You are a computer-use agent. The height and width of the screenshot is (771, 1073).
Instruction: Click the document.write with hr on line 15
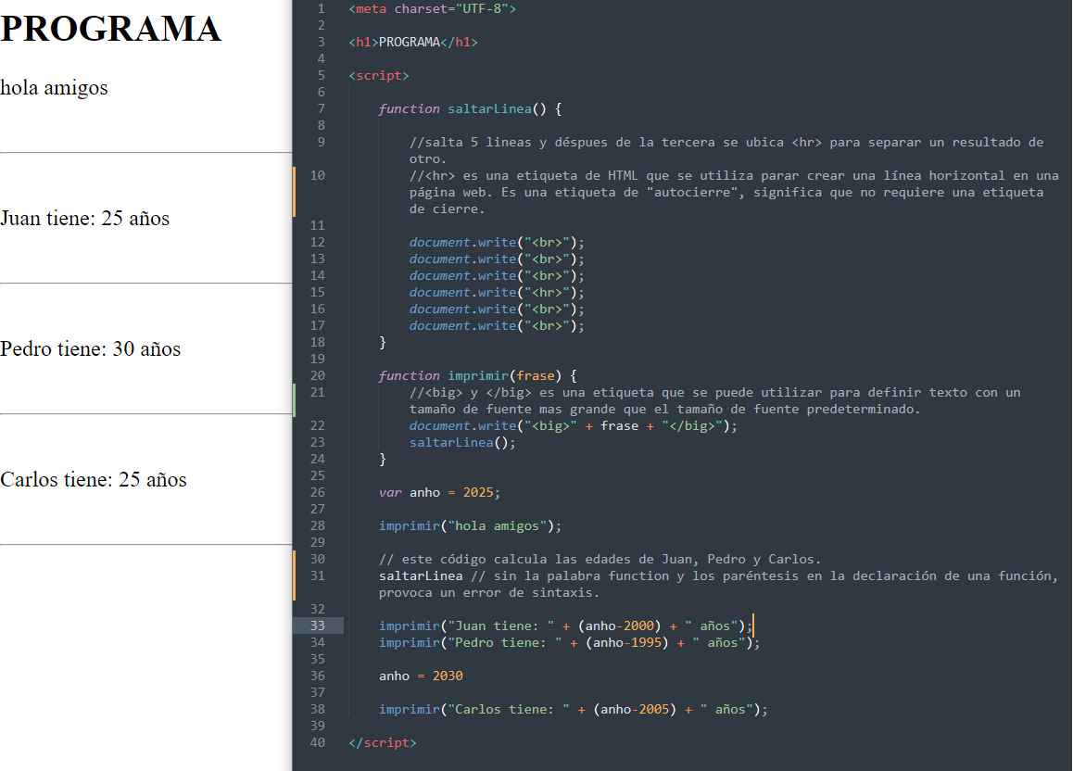click(x=497, y=293)
